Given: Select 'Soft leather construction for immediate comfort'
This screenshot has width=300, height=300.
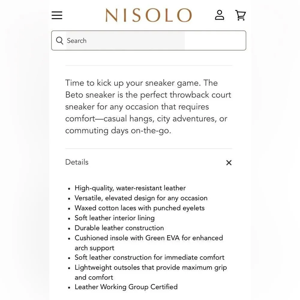Looking at the screenshot, I should 149,257.
